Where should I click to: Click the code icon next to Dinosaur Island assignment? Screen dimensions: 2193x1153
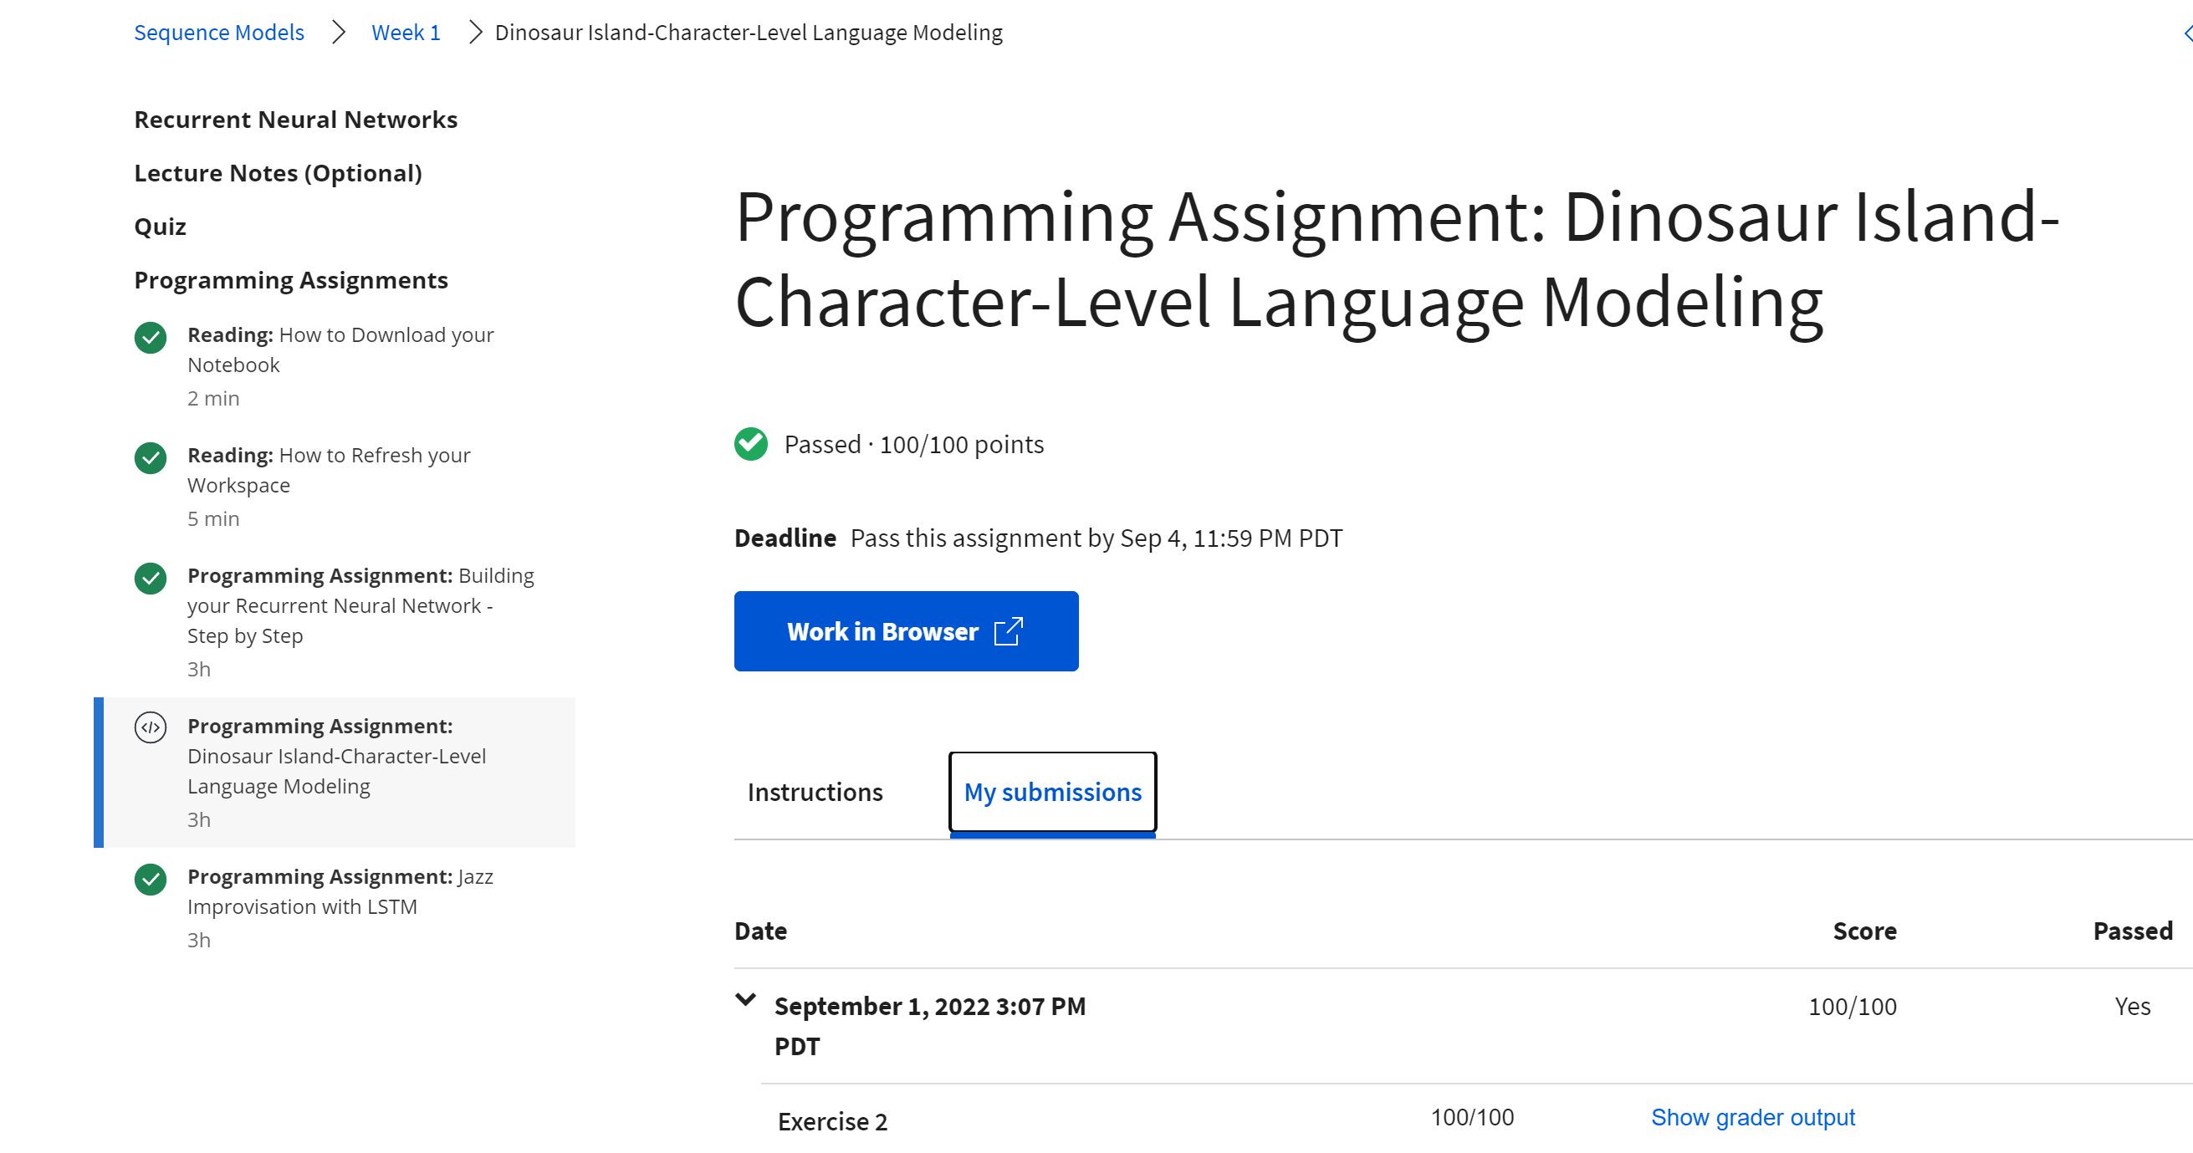pos(151,727)
